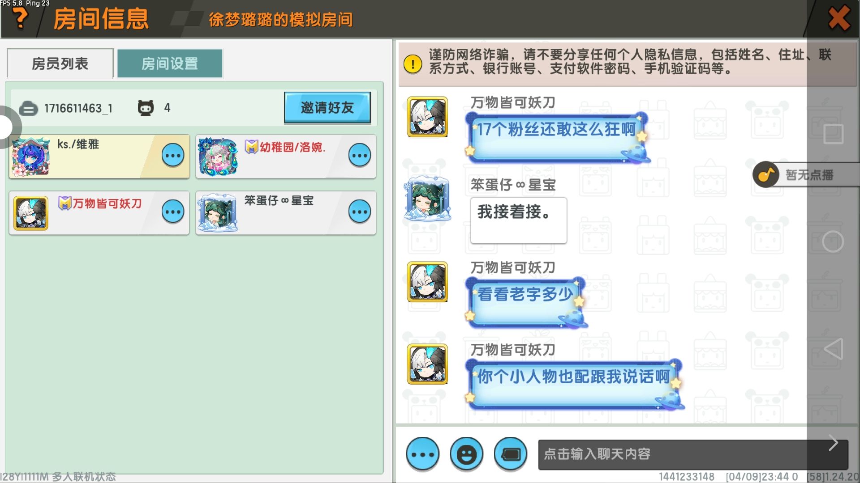Click the 邀请好友 button
The height and width of the screenshot is (483, 860).
click(327, 107)
